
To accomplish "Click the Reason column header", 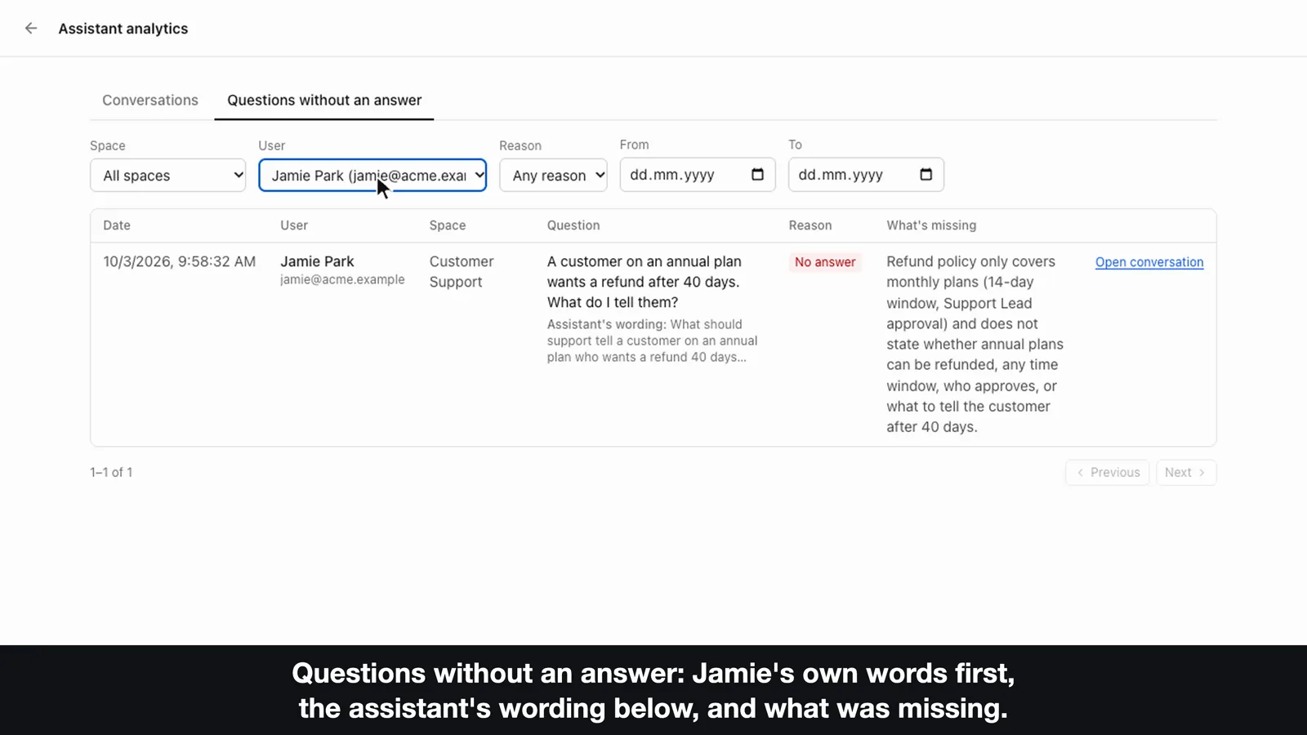I will click(810, 225).
